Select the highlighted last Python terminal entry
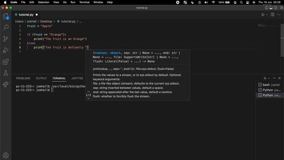Screen dimensions: 284x160 pos(269,95)
